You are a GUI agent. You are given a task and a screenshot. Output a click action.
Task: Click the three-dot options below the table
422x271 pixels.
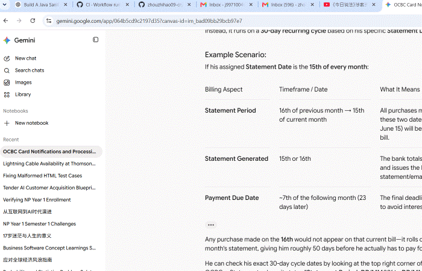211,225
